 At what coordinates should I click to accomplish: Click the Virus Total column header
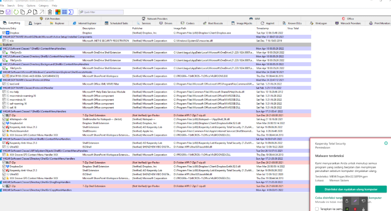click(x=298, y=29)
